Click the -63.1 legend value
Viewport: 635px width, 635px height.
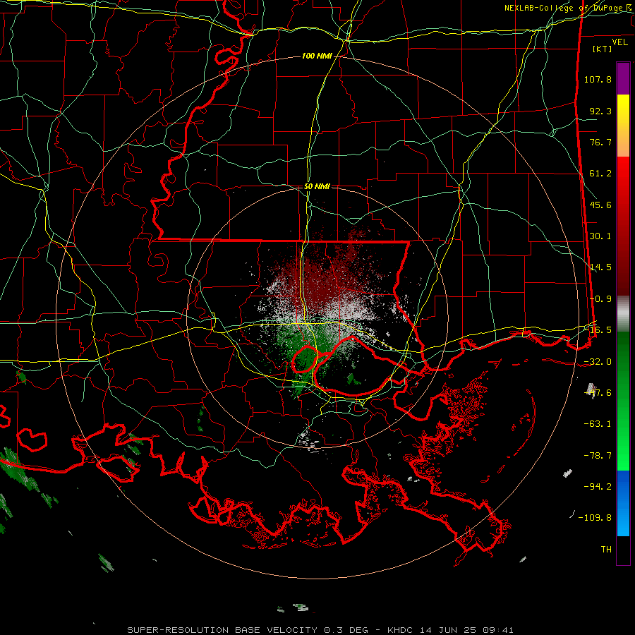coord(598,424)
